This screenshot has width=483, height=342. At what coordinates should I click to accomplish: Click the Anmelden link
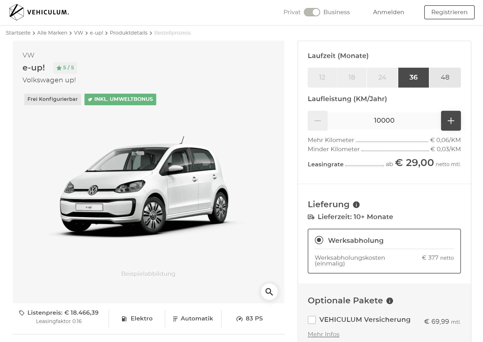click(x=388, y=12)
